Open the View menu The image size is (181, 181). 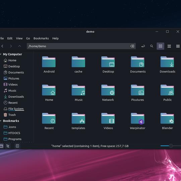tap(19, 38)
